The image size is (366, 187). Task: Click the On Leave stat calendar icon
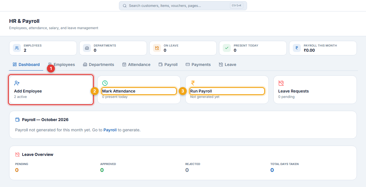[157, 48]
